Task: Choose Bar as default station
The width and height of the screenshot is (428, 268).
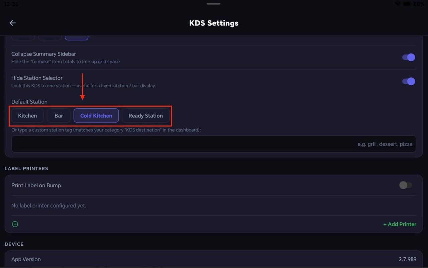Action: [x=59, y=115]
